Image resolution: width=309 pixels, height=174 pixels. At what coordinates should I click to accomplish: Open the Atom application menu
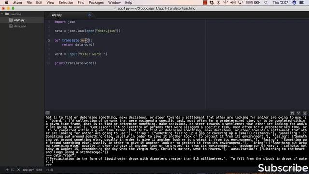pos(17,3)
